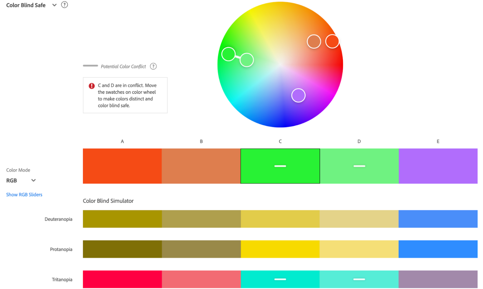Click the orange swatch handle for color A
Viewport: 483px width, 289px height.
[x=332, y=41]
